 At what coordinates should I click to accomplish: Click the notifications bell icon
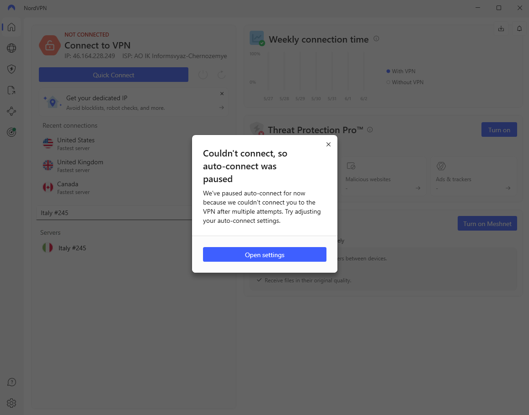519,29
